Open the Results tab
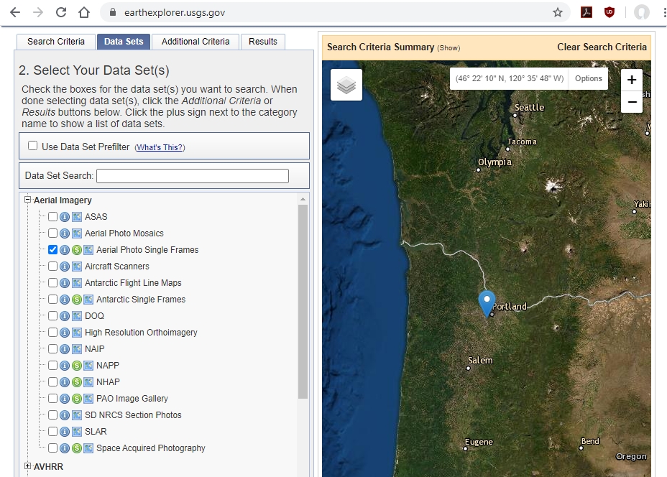Viewport: 667px width, 477px height. tap(262, 42)
